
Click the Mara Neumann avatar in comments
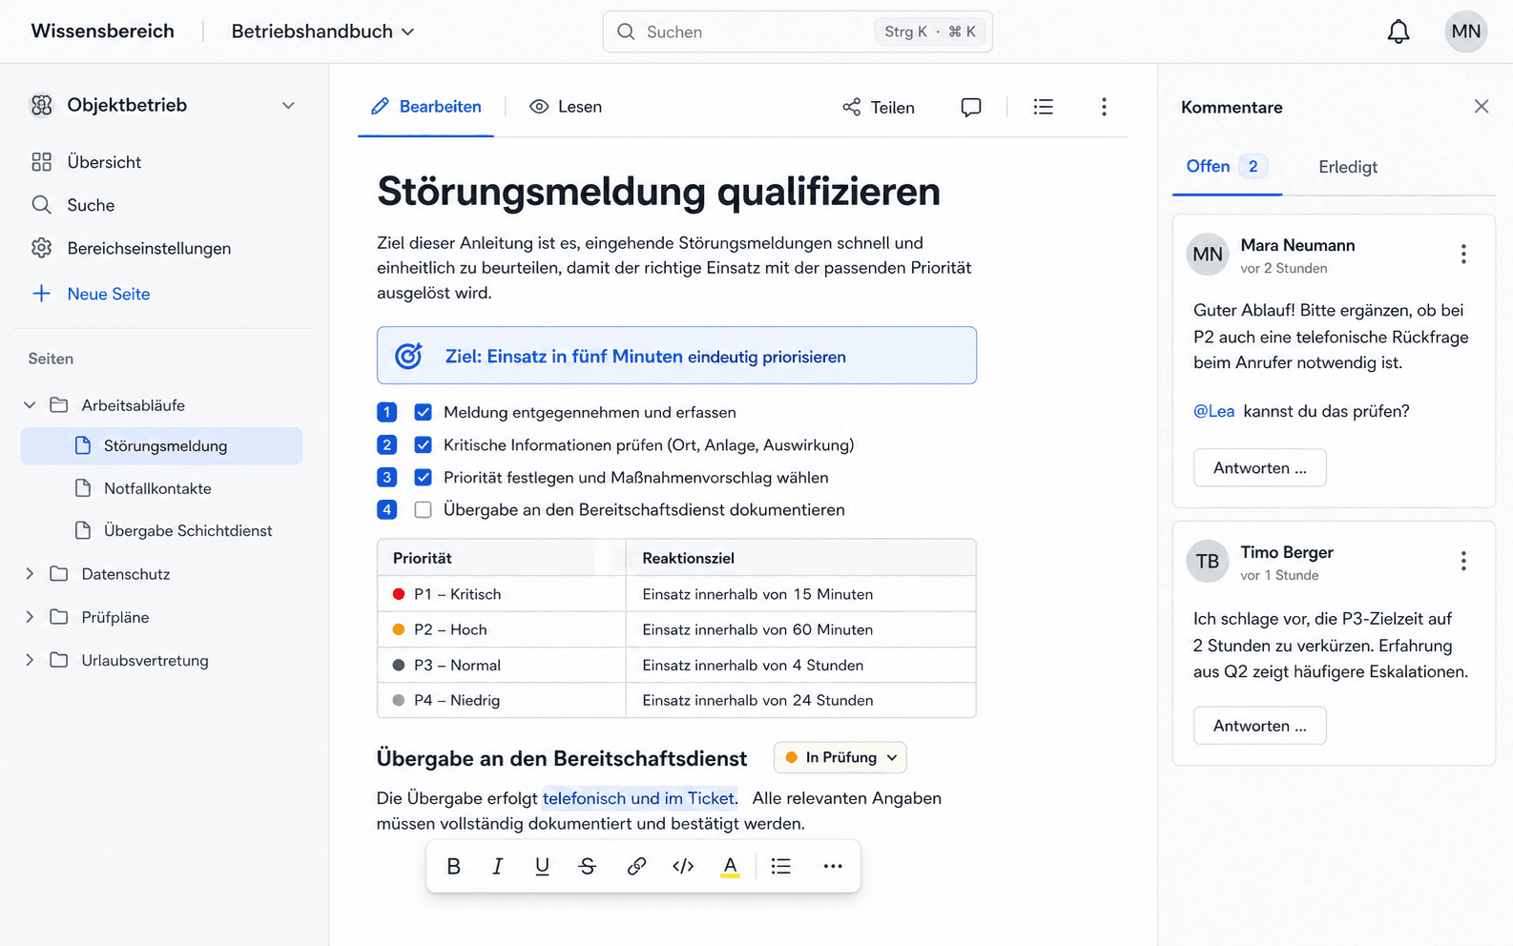pos(1208,254)
